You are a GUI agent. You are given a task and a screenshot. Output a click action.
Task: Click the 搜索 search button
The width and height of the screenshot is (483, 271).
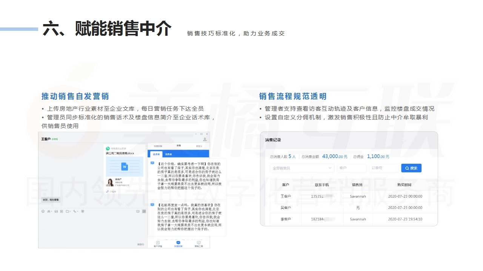(411, 168)
